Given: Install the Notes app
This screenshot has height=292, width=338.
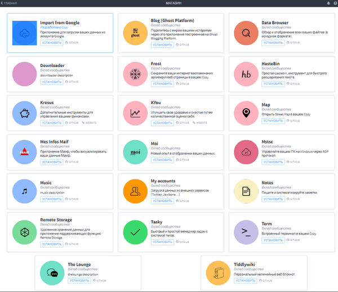Looking at the screenshot, I should (x=273, y=199).
